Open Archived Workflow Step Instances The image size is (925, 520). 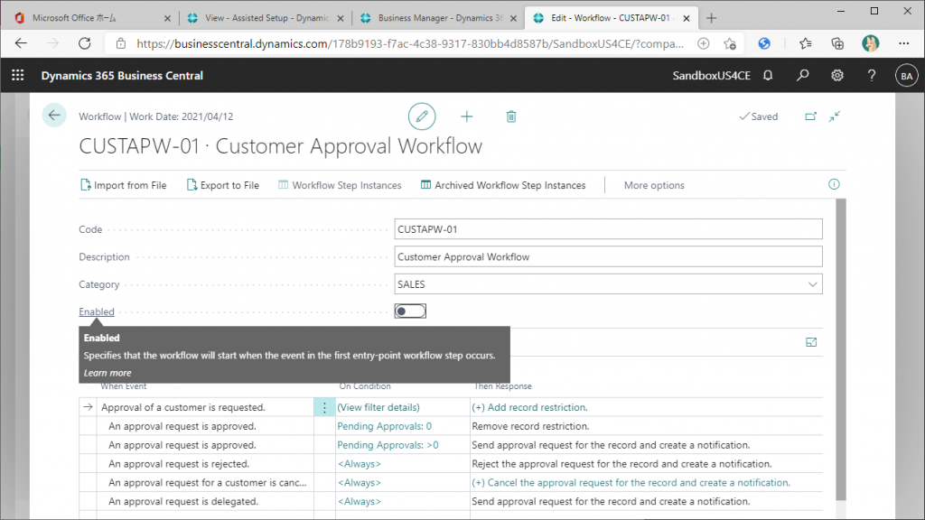(503, 185)
